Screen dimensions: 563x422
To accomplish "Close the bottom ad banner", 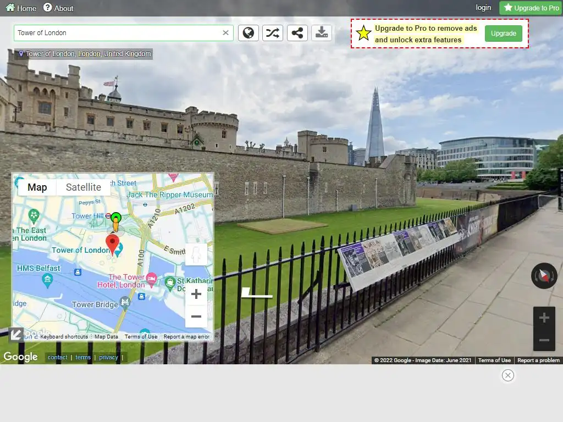I will [x=507, y=375].
